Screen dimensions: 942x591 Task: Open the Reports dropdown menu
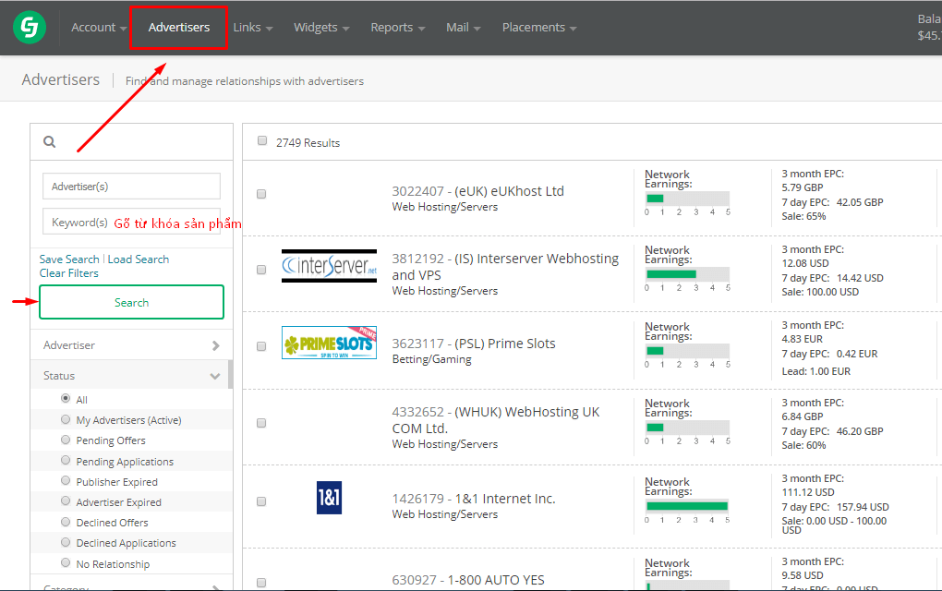397,28
